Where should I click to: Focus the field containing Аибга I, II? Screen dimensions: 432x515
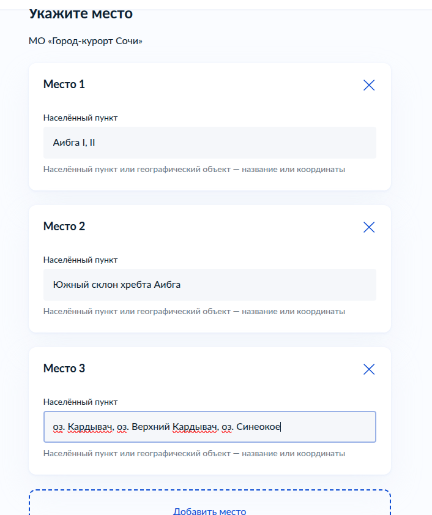(210, 143)
